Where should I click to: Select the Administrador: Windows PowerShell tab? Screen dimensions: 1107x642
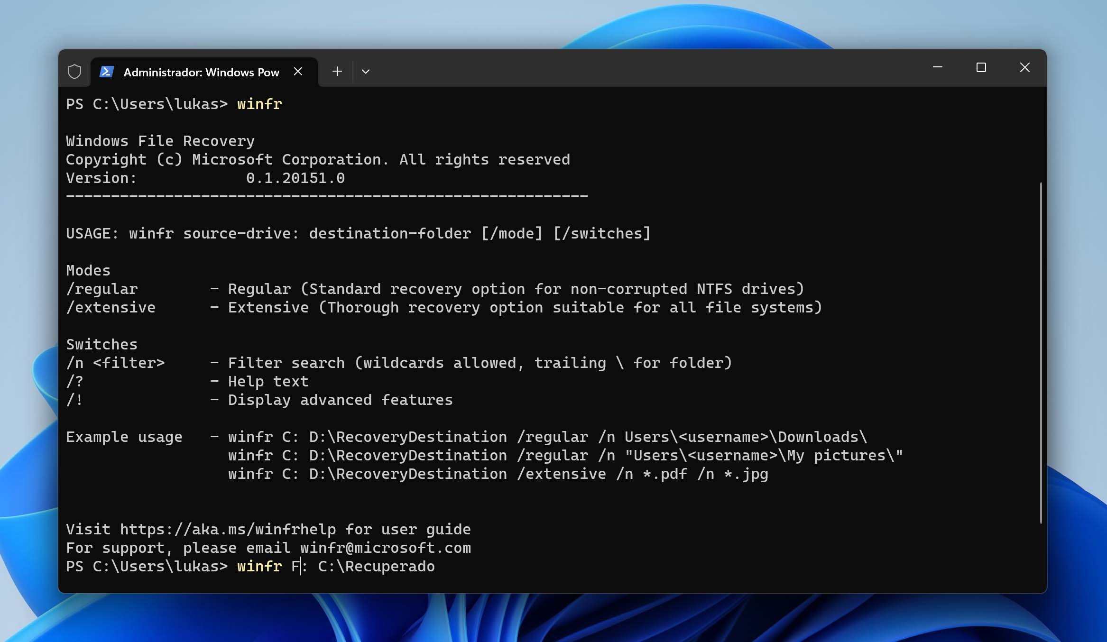[204, 72]
